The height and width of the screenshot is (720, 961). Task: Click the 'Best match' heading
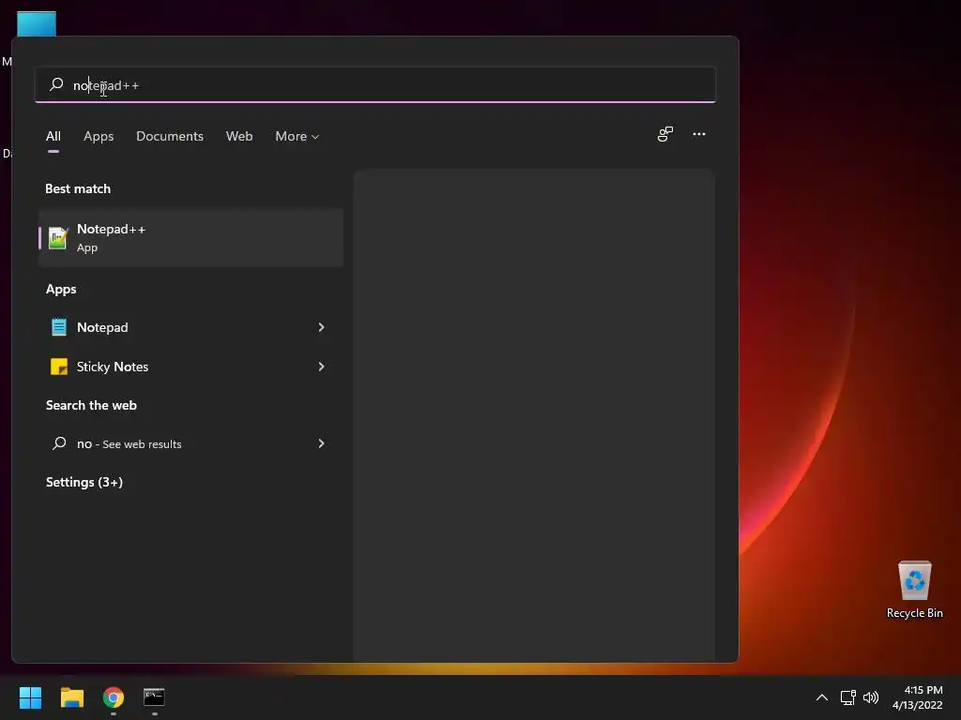[78, 188]
